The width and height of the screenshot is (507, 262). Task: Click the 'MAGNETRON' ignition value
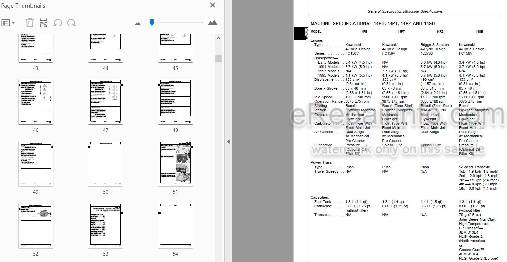[x=433, y=110]
